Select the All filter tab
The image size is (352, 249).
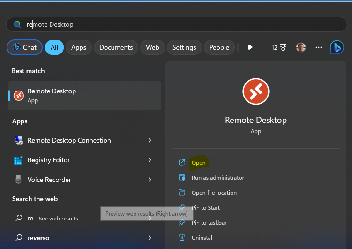click(54, 47)
